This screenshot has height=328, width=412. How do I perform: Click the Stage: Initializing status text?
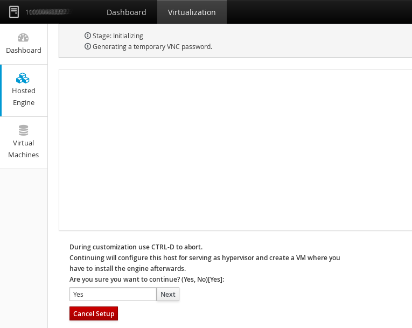point(118,36)
